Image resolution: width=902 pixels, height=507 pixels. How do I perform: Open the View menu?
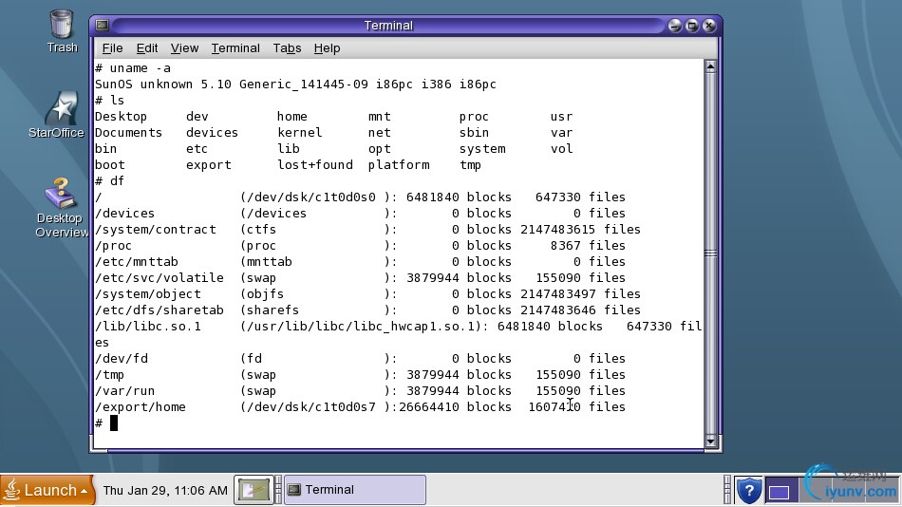pos(184,48)
